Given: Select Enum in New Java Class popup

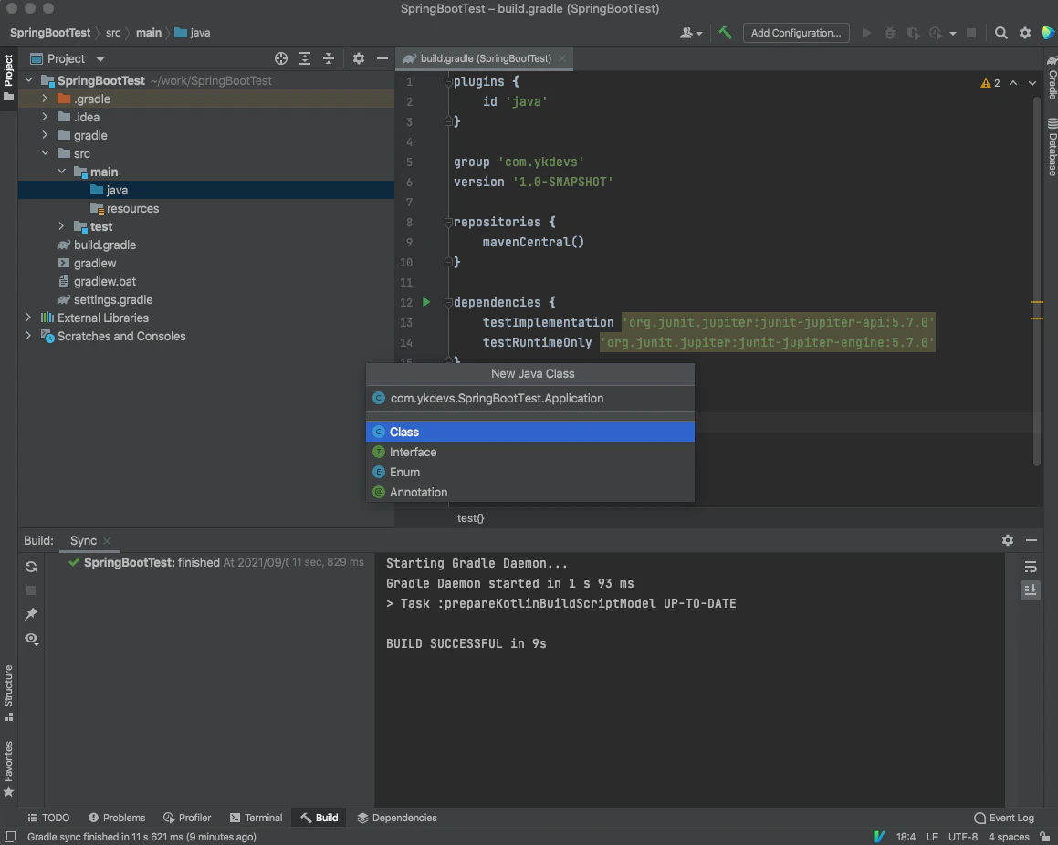Looking at the screenshot, I should coord(529,472).
